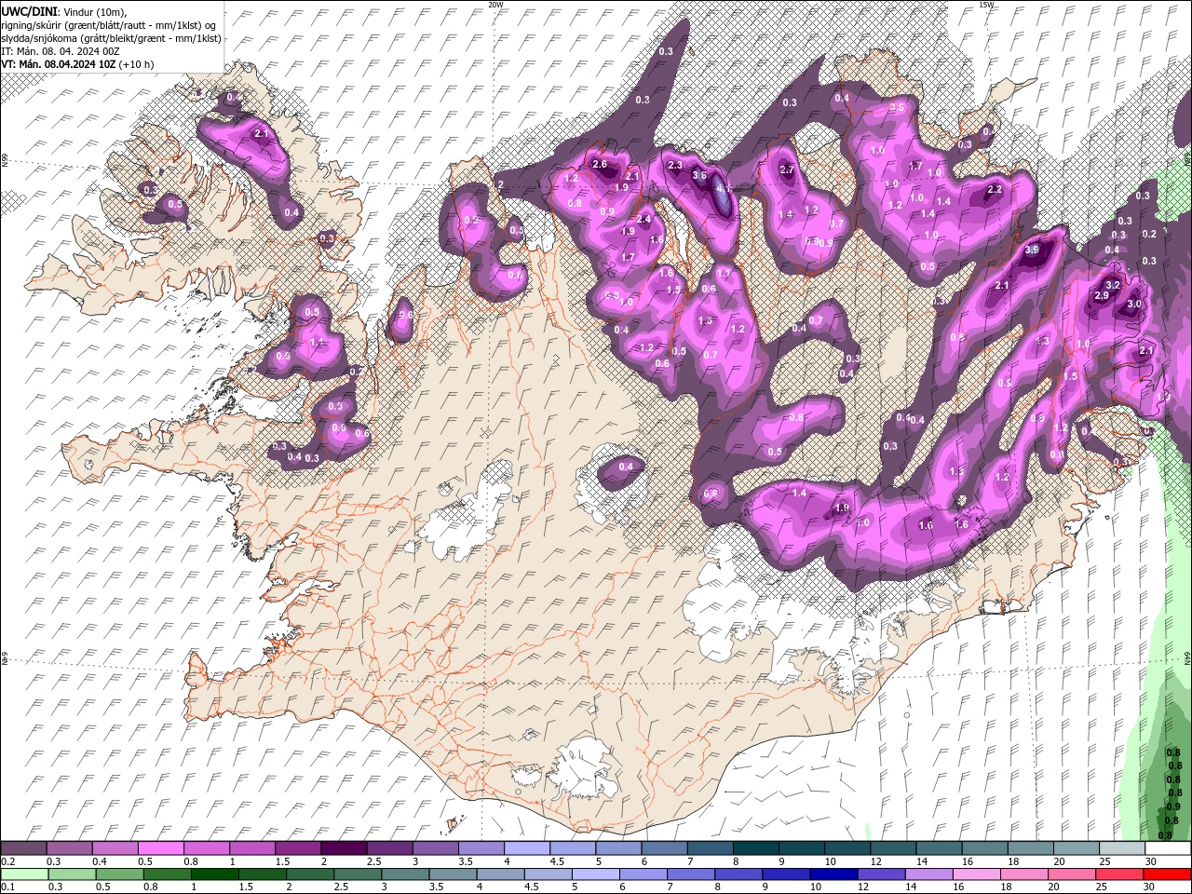1192x894 pixels.
Task: Click the 'slydda/snjókoma' snow legend description line
Action: (x=111, y=38)
